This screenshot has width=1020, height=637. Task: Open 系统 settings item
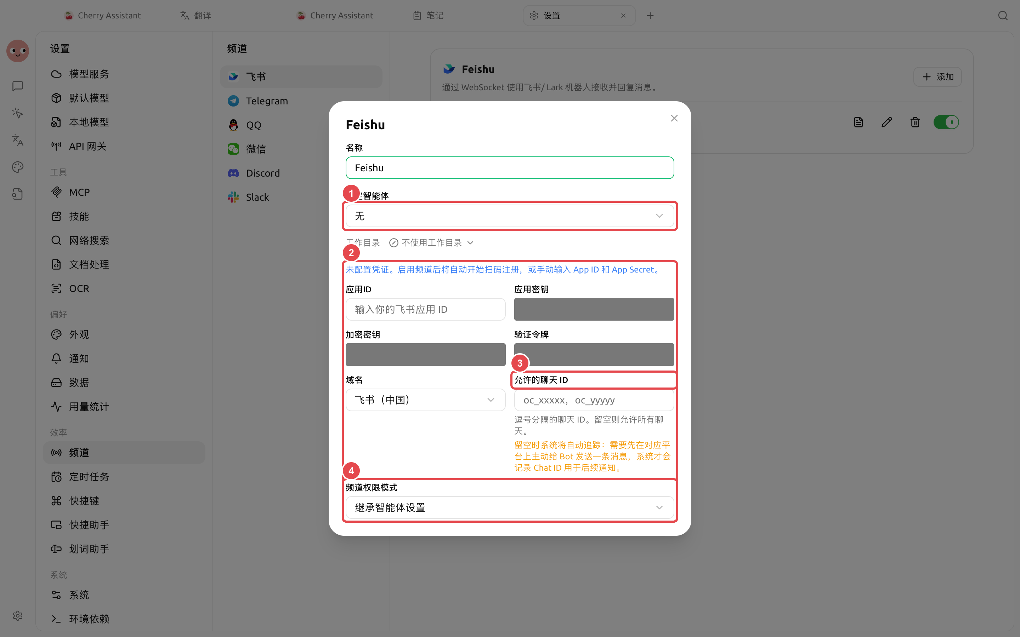124,595
